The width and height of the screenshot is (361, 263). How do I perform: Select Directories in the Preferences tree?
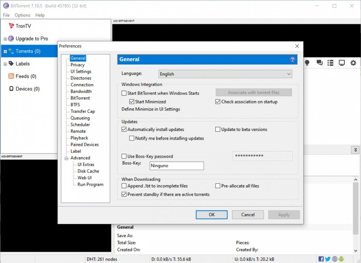coord(81,78)
